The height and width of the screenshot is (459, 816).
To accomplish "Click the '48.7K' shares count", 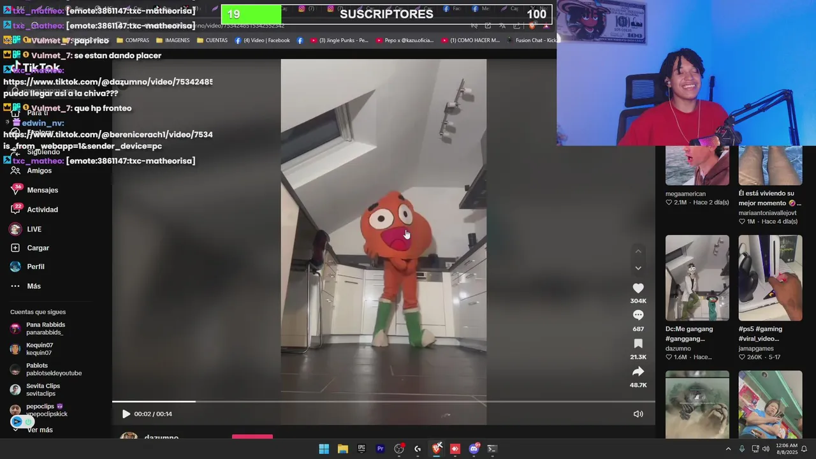I will point(638,385).
